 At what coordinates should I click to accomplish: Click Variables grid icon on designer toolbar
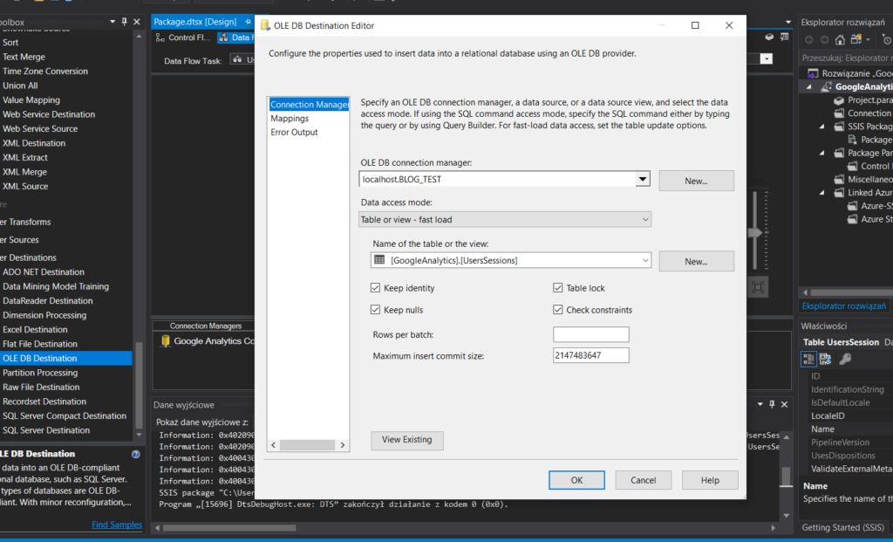[x=784, y=37]
